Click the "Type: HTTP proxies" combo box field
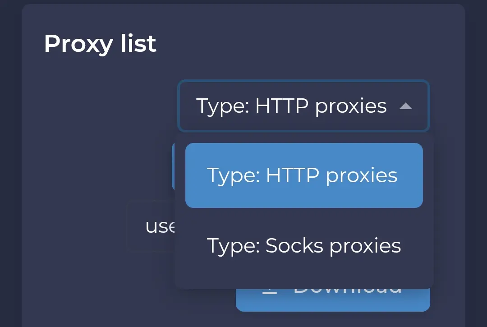This screenshot has width=487, height=327. pos(303,106)
